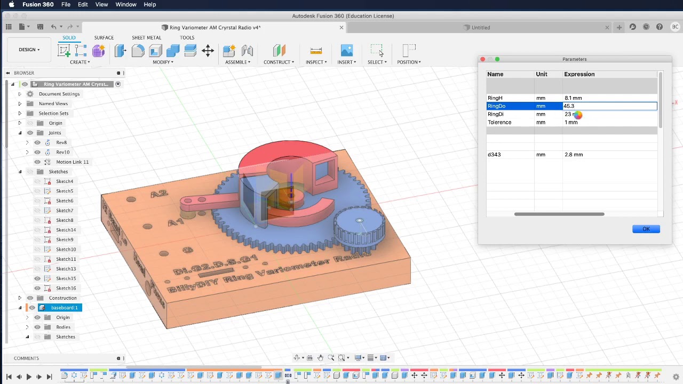The image size is (683, 384).
Task: Select the Move/Copy arrows tool
Action: tap(208, 51)
